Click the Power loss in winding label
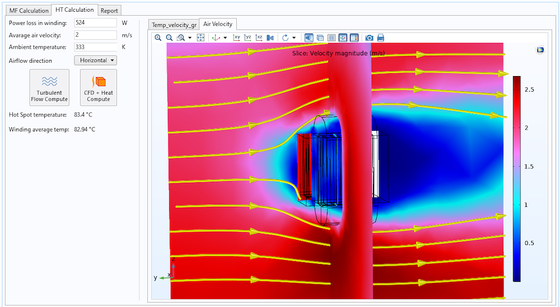The height and width of the screenshot is (307, 560). pos(38,23)
